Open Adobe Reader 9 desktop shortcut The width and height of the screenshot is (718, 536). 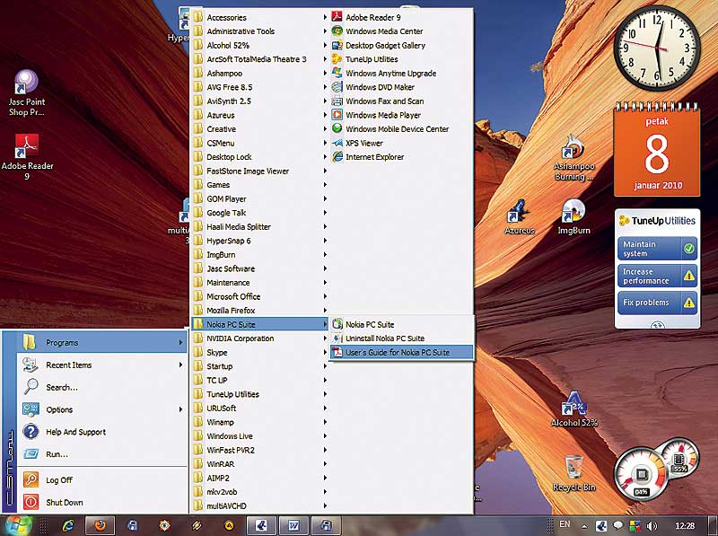click(27, 157)
